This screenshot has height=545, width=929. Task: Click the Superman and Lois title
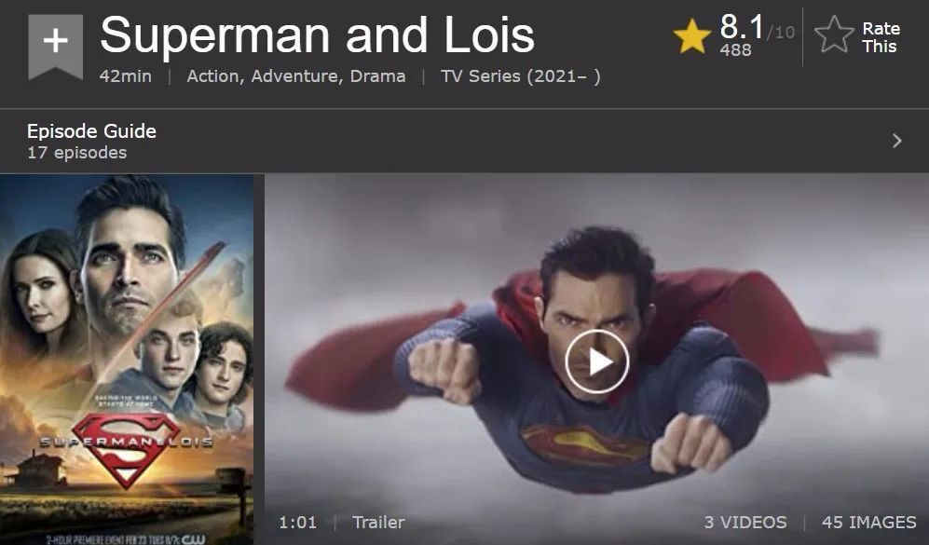[x=318, y=35]
